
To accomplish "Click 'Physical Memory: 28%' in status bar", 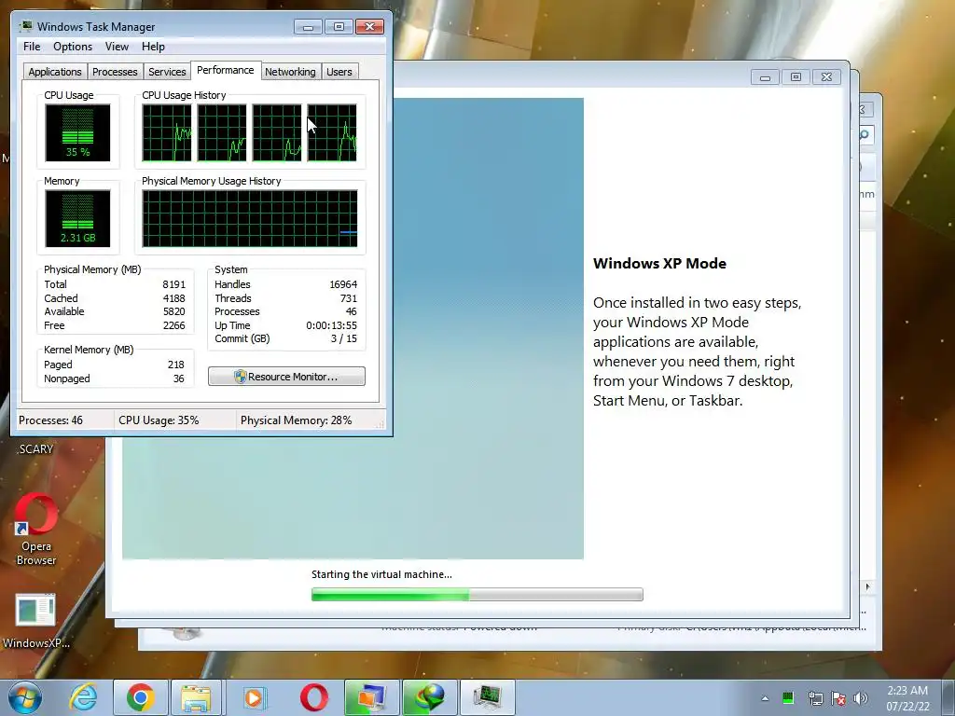I will click(x=296, y=420).
